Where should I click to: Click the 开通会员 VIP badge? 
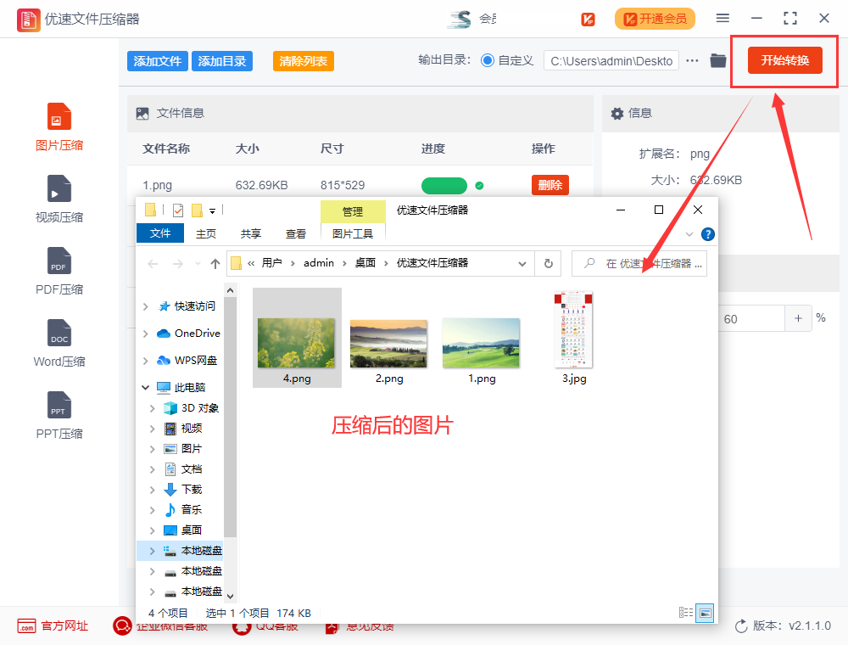point(655,18)
